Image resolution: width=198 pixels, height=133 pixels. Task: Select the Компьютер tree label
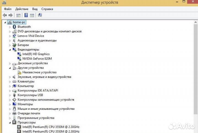pyautogui.click(x=26, y=86)
